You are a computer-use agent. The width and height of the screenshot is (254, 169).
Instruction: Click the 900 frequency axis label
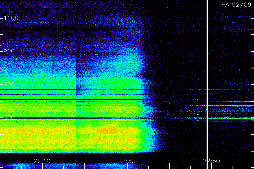pyautogui.click(x=9, y=51)
